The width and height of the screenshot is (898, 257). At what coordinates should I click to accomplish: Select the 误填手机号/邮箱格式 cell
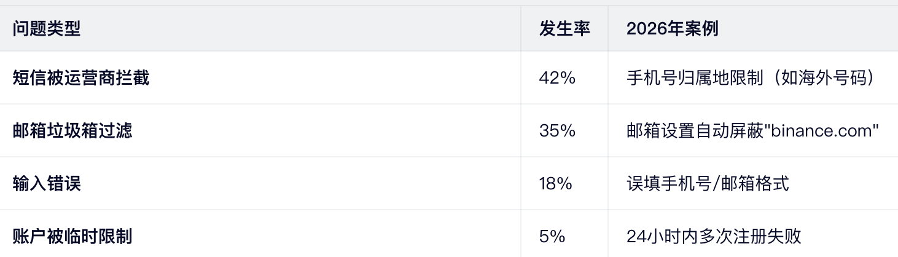708,183
